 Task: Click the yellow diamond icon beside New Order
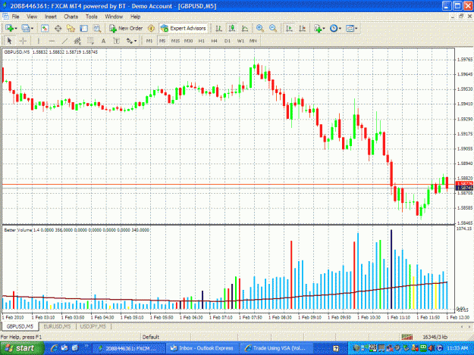tap(151, 28)
